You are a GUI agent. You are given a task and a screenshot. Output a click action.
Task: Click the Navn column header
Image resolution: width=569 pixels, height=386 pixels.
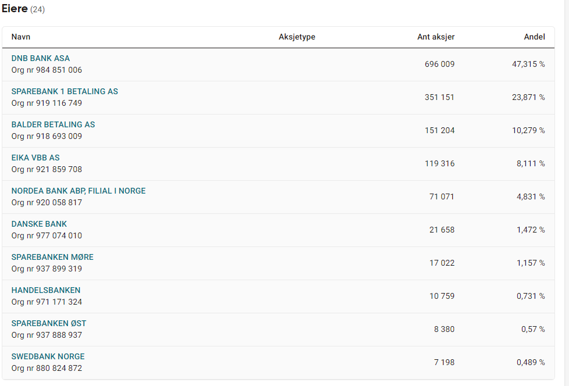[x=21, y=37]
